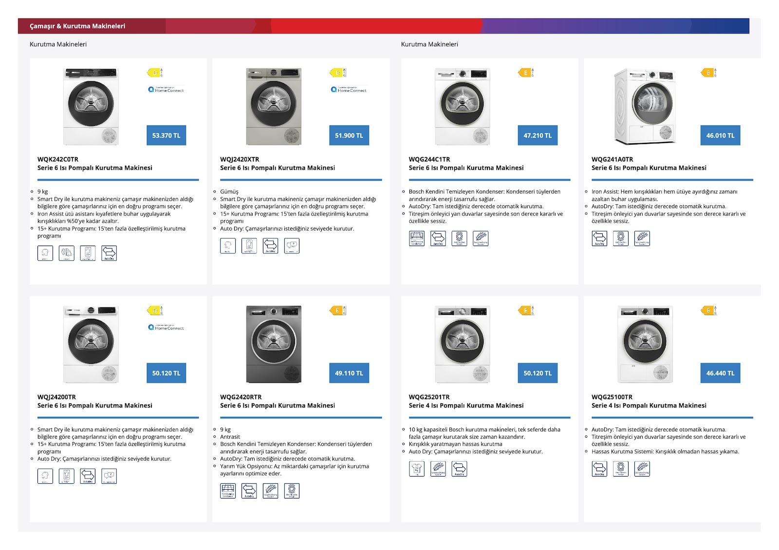Click the energy label on WQG25100TR
The height and width of the screenshot is (550, 779).
(709, 310)
